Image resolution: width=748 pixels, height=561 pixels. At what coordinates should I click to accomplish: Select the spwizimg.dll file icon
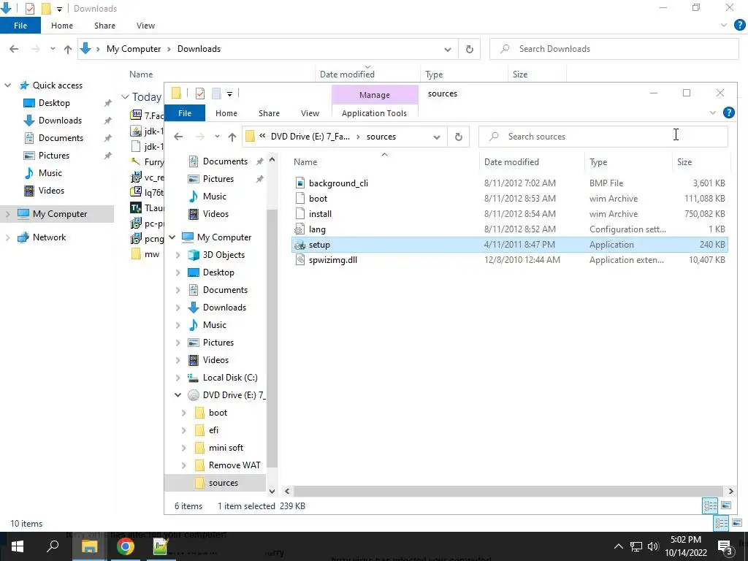pos(299,260)
